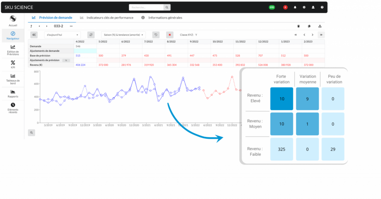The width and height of the screenshot is (381, 199).
Task: Click the zoom magnifier below the chart
Action: tap(32, 132)
